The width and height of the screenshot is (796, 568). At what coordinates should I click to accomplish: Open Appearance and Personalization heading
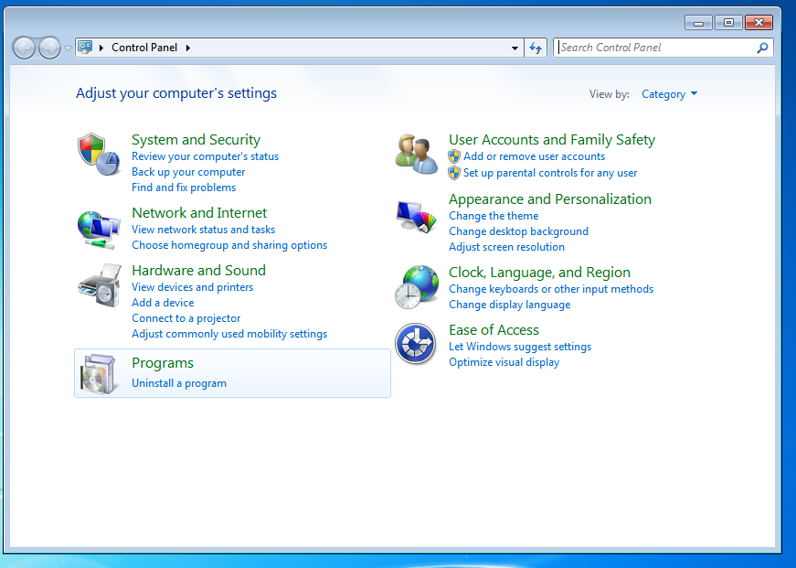pos(550,199)
